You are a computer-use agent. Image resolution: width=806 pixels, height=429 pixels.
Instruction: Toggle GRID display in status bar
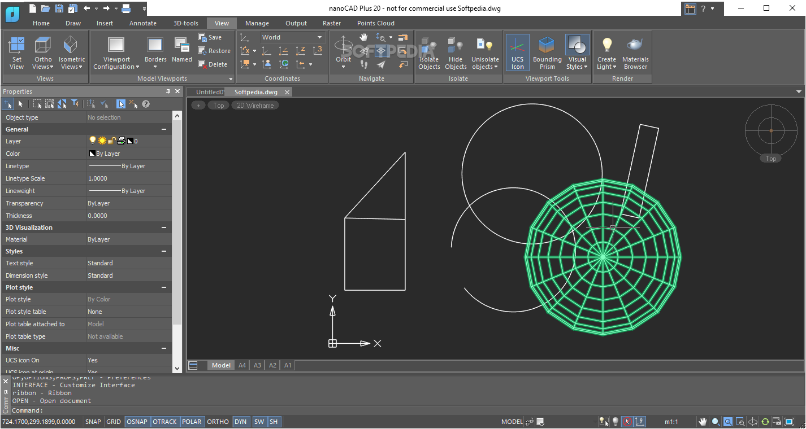pyautogui.click(x=114, y=422)
